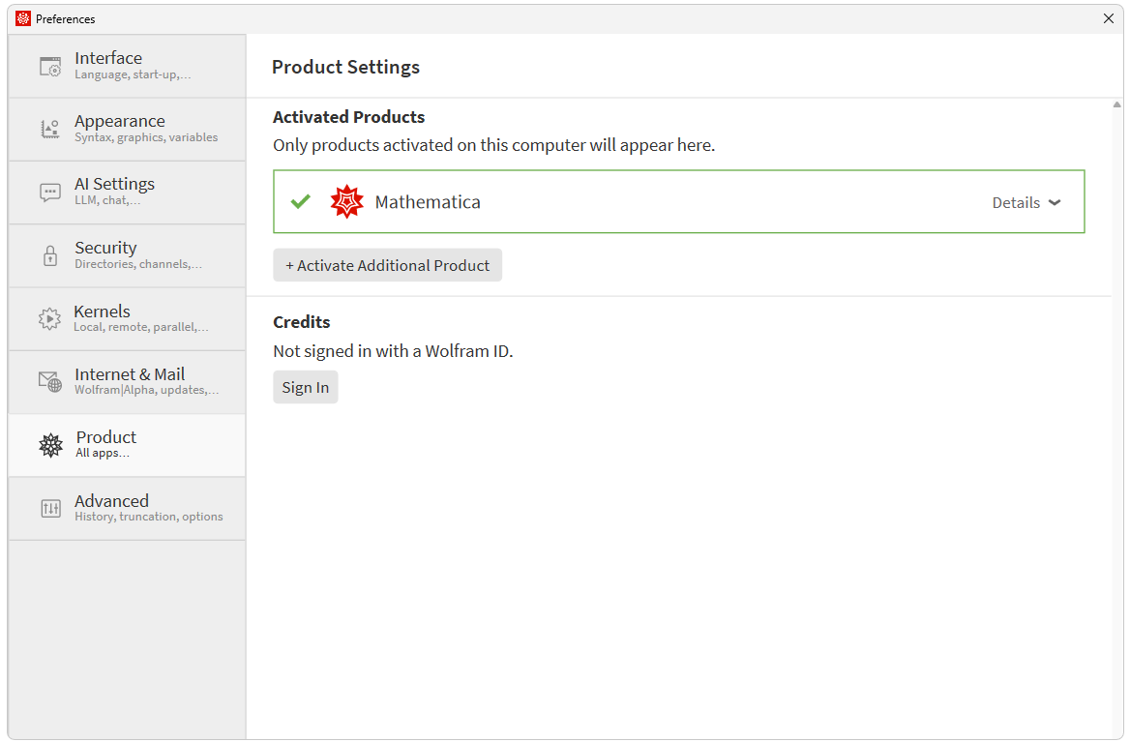
Task: Click the Interface window-gear icon
Action: coord(50,67)
